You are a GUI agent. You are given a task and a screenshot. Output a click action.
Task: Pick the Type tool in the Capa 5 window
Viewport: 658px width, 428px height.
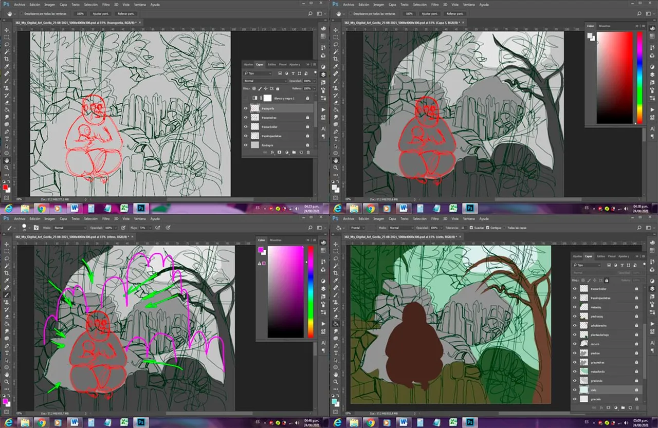336,139
